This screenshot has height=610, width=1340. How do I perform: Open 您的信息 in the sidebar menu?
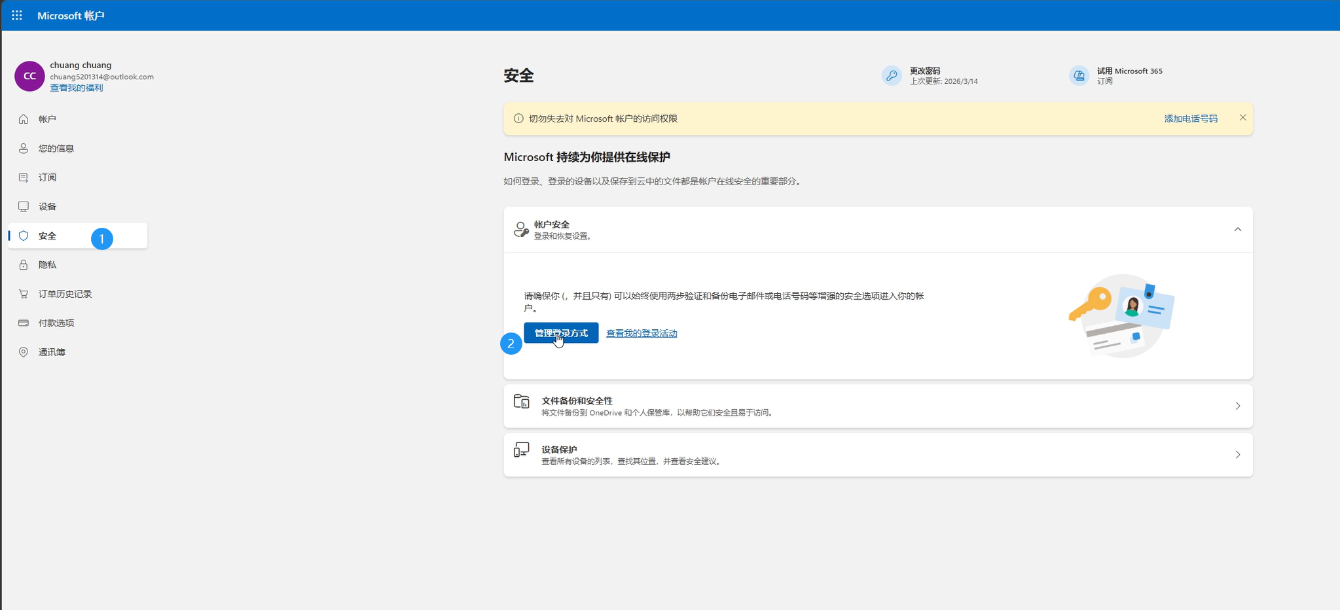[x=56, y=149]
